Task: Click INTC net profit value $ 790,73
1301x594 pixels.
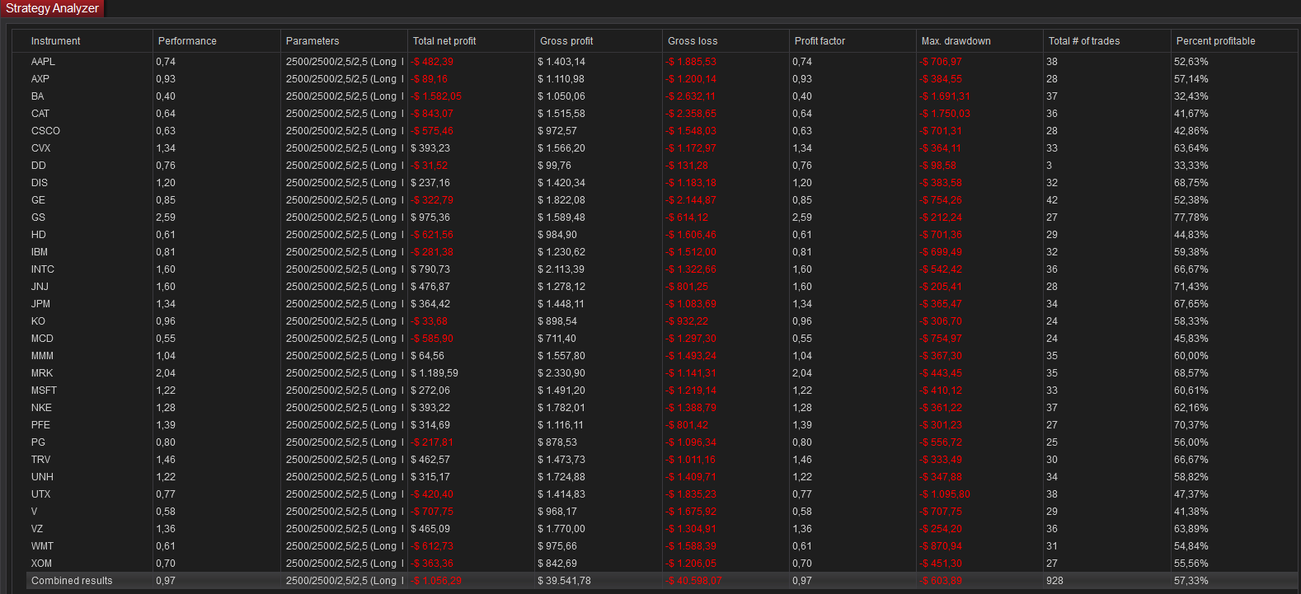Action: pos(430,269)
